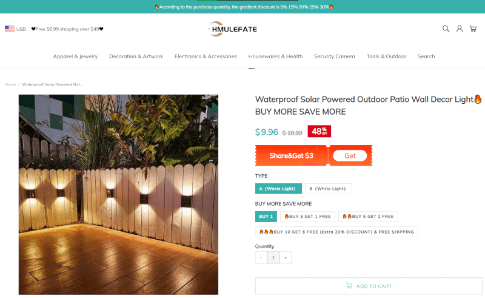Select B (White Light) type option
Viewport: 485px width, 298px height.
(x=328, y=189)
